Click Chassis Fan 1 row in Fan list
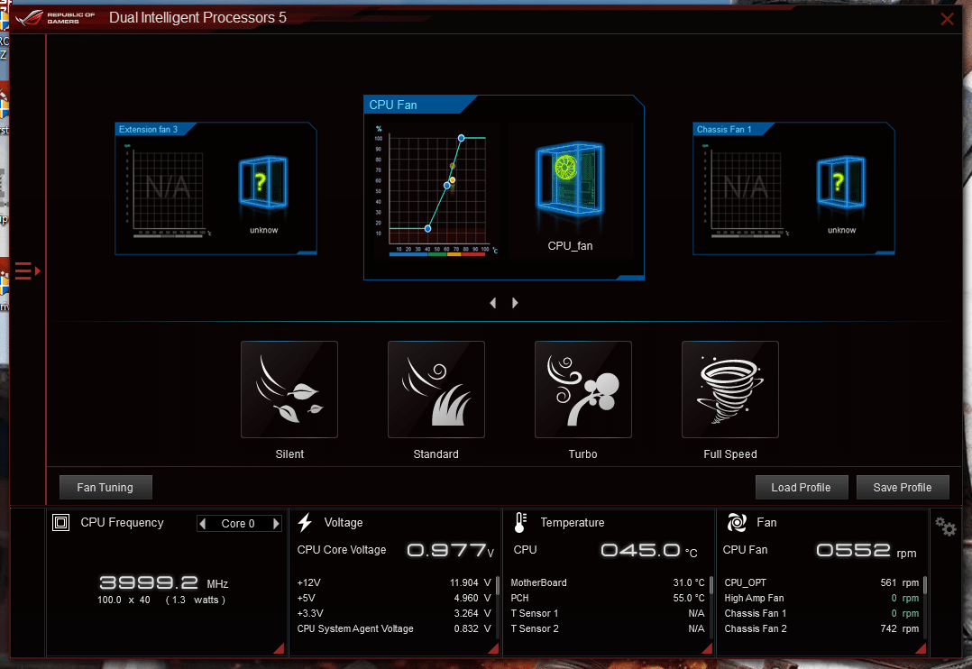 click(821, 613)
